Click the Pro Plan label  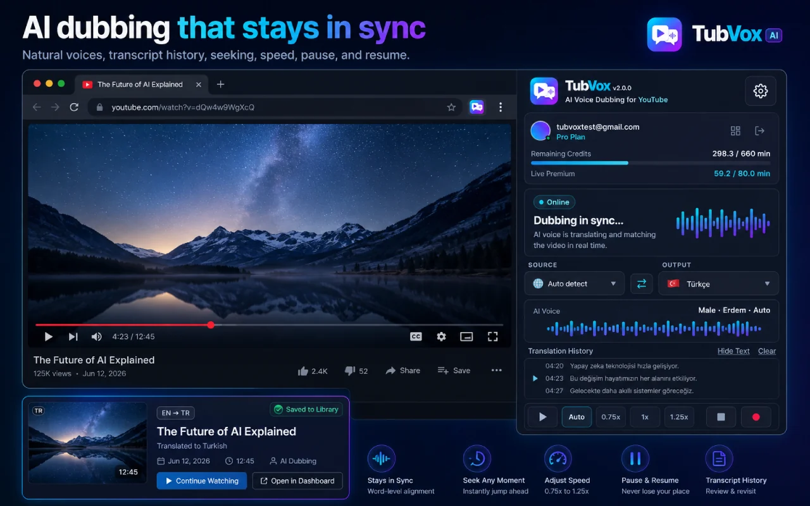tap(571, 137)
